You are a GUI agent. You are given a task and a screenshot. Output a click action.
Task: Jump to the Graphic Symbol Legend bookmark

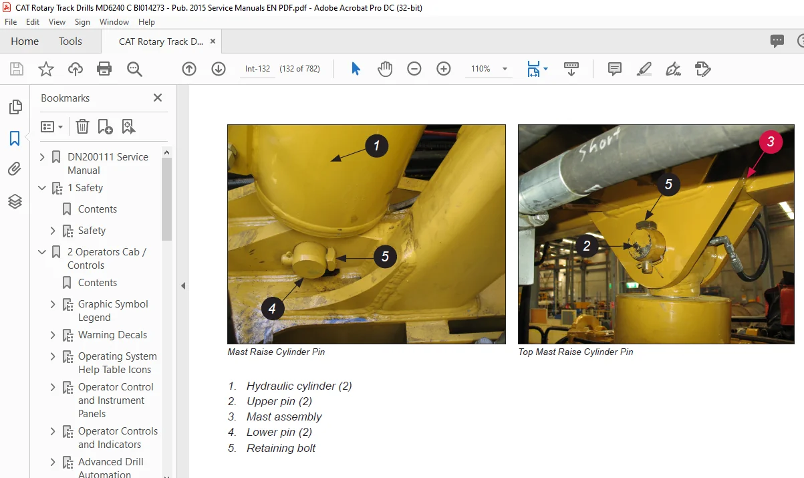113,311
